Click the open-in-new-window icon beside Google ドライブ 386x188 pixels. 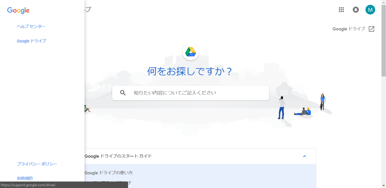371,29
